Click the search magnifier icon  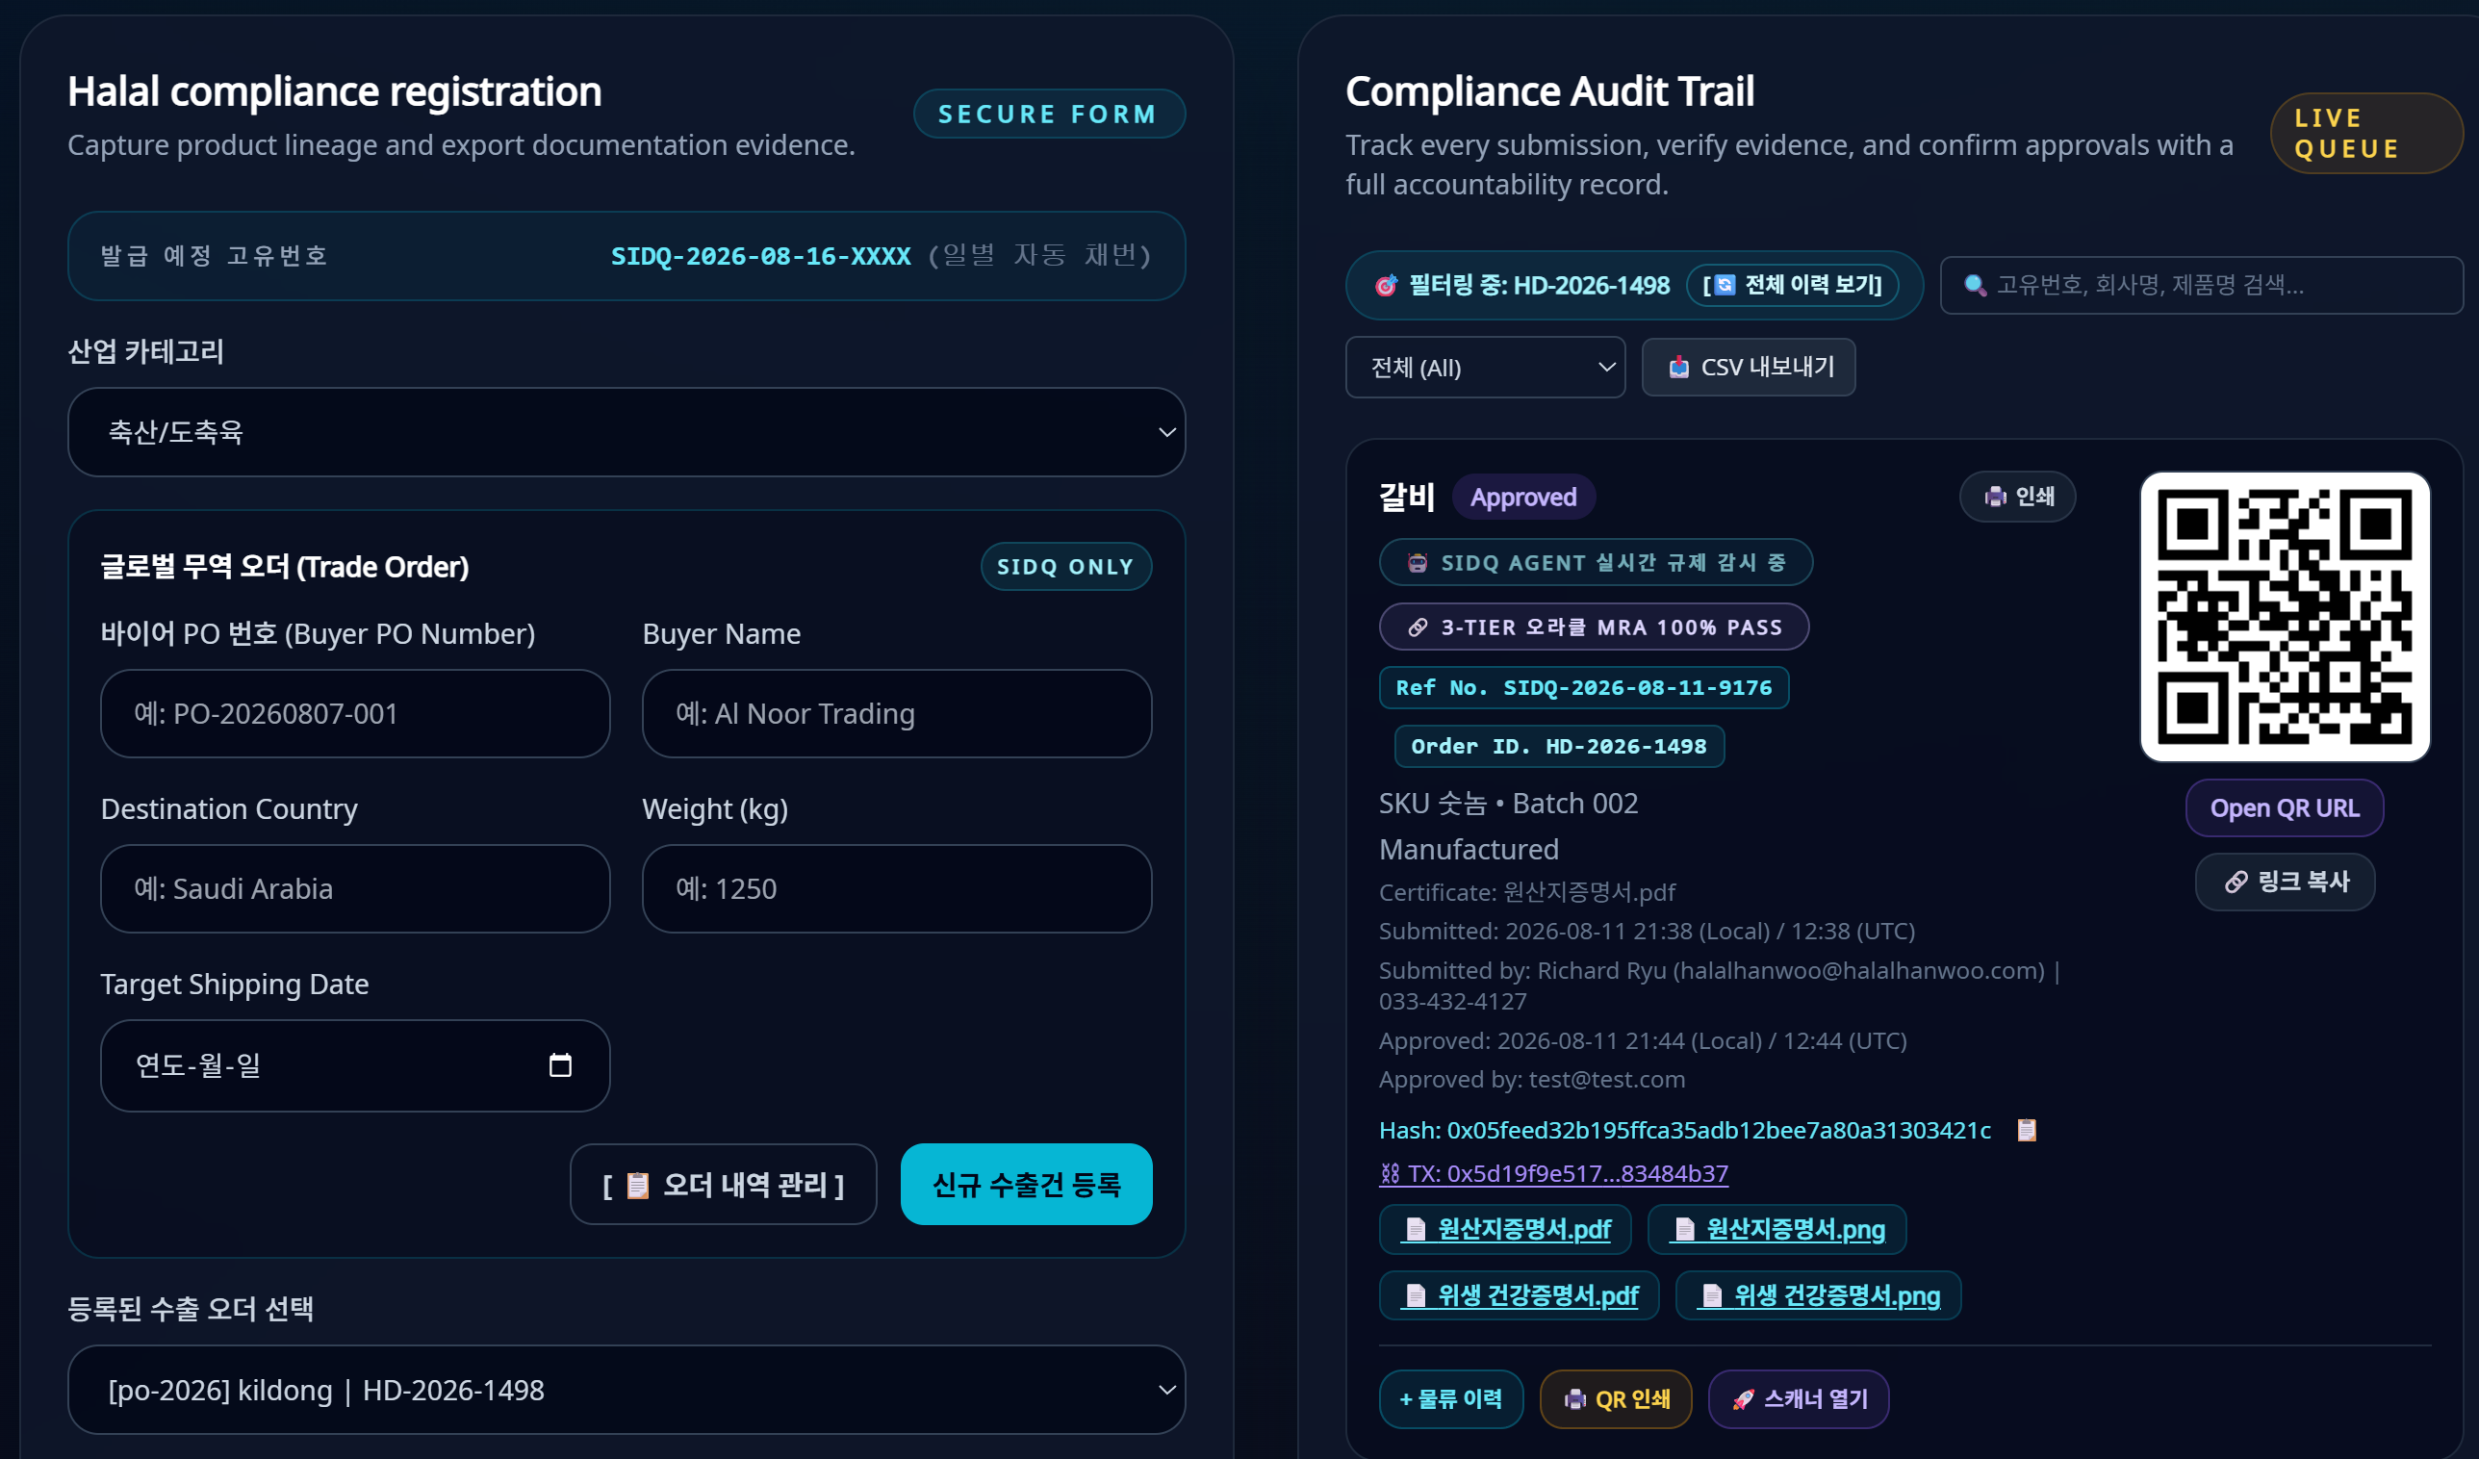click(x=1975, y=285)
